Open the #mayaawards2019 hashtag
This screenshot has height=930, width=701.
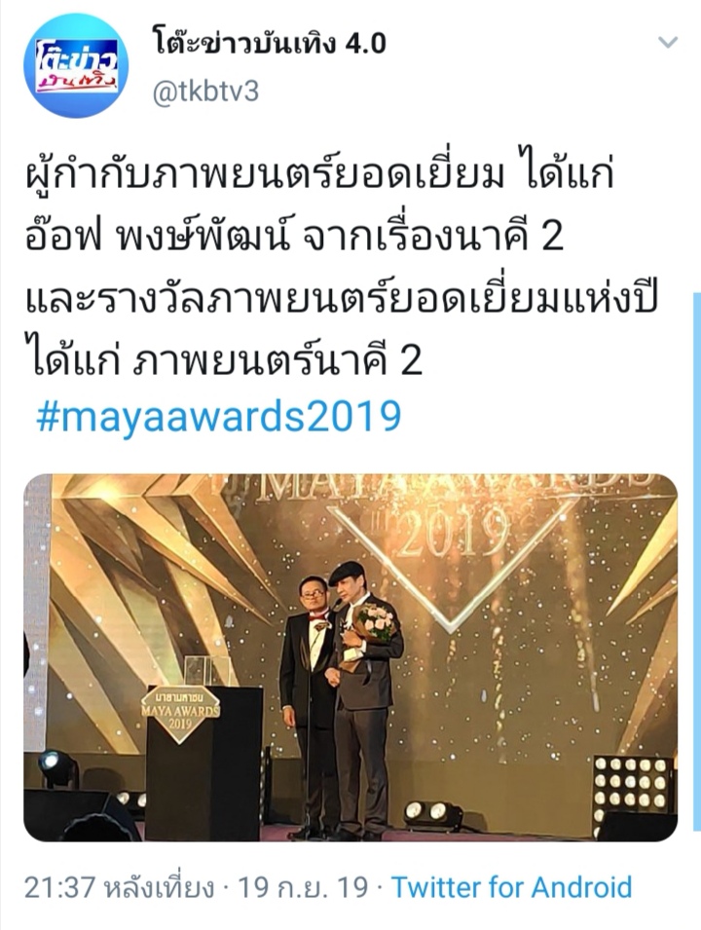click(x=218, y=417)
